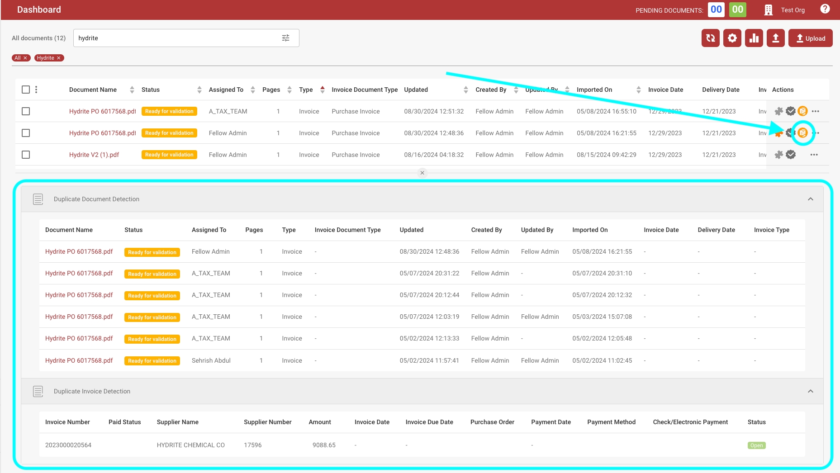
Task: Select the Hydrite V2 (1).pdf row checkbox
Action: tap(26, 155)
